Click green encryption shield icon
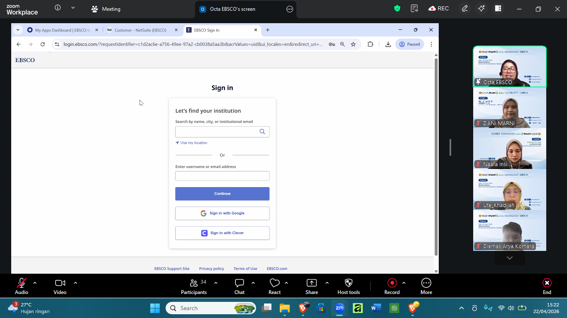567x318 pixels. (397, 8)
